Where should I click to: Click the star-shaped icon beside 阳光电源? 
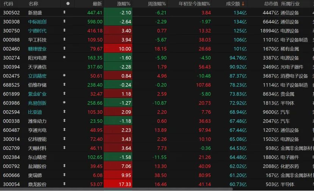pos(64,58)
